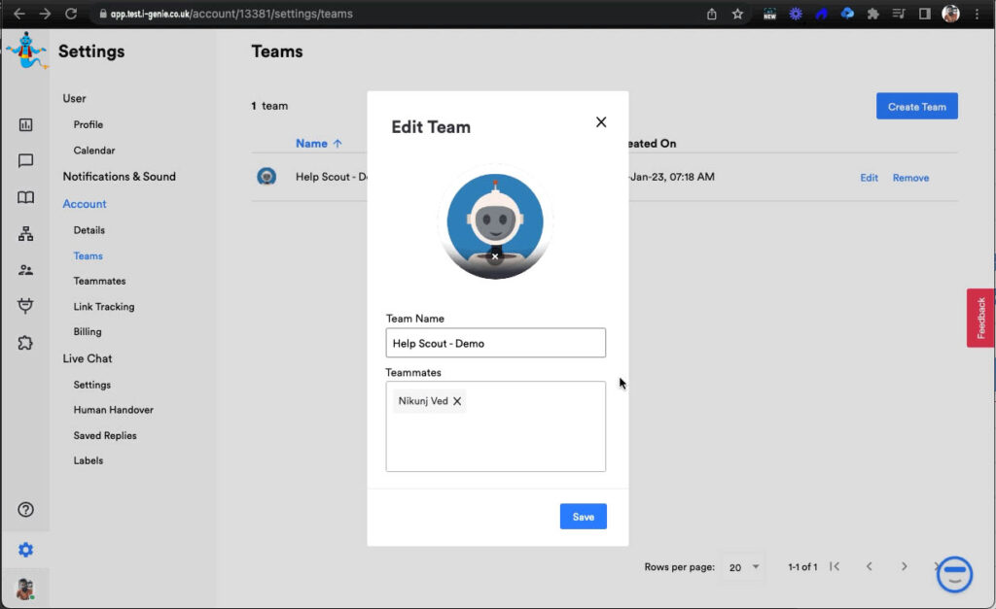Screen dimensions: 996x609
Task: Close the Edit Team dialog
Action: pyautogui.click(x=601, y=122)
